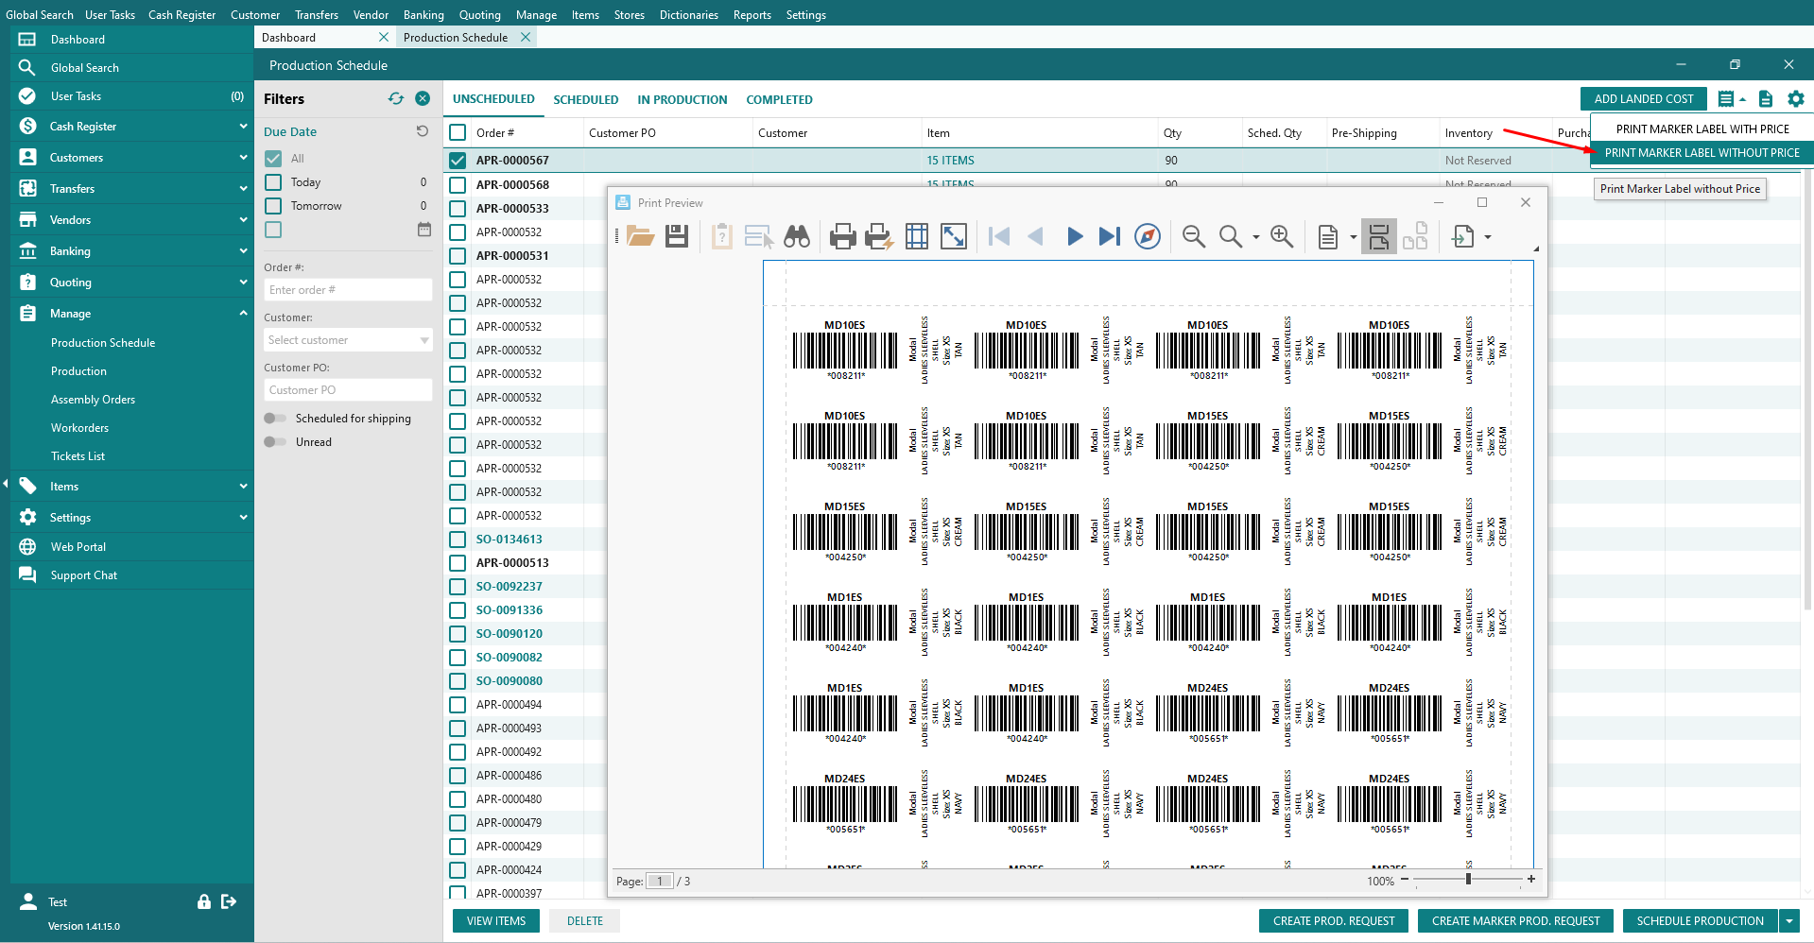Click the Save icon in Print Preview
The width and height of the screenshot is (1814, 943).
pyautogui.click(x=677, y=236)
